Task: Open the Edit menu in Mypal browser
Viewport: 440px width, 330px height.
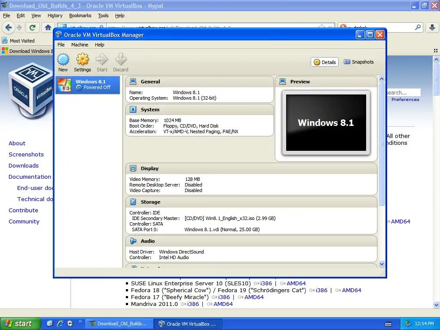Action: [21, 16]
